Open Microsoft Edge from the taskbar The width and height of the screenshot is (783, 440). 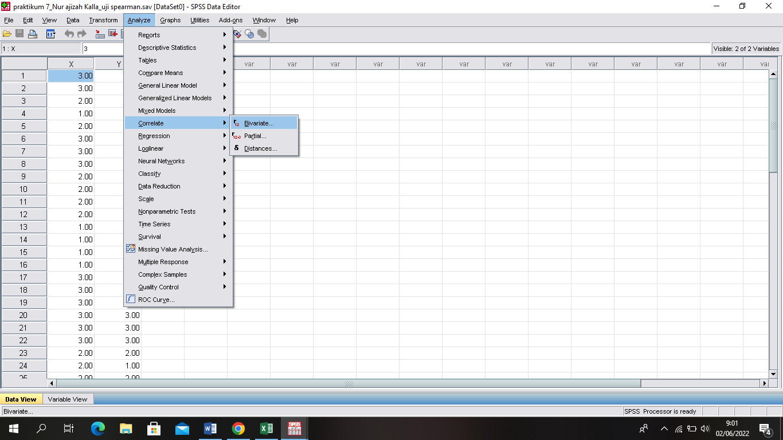point(98,428)
